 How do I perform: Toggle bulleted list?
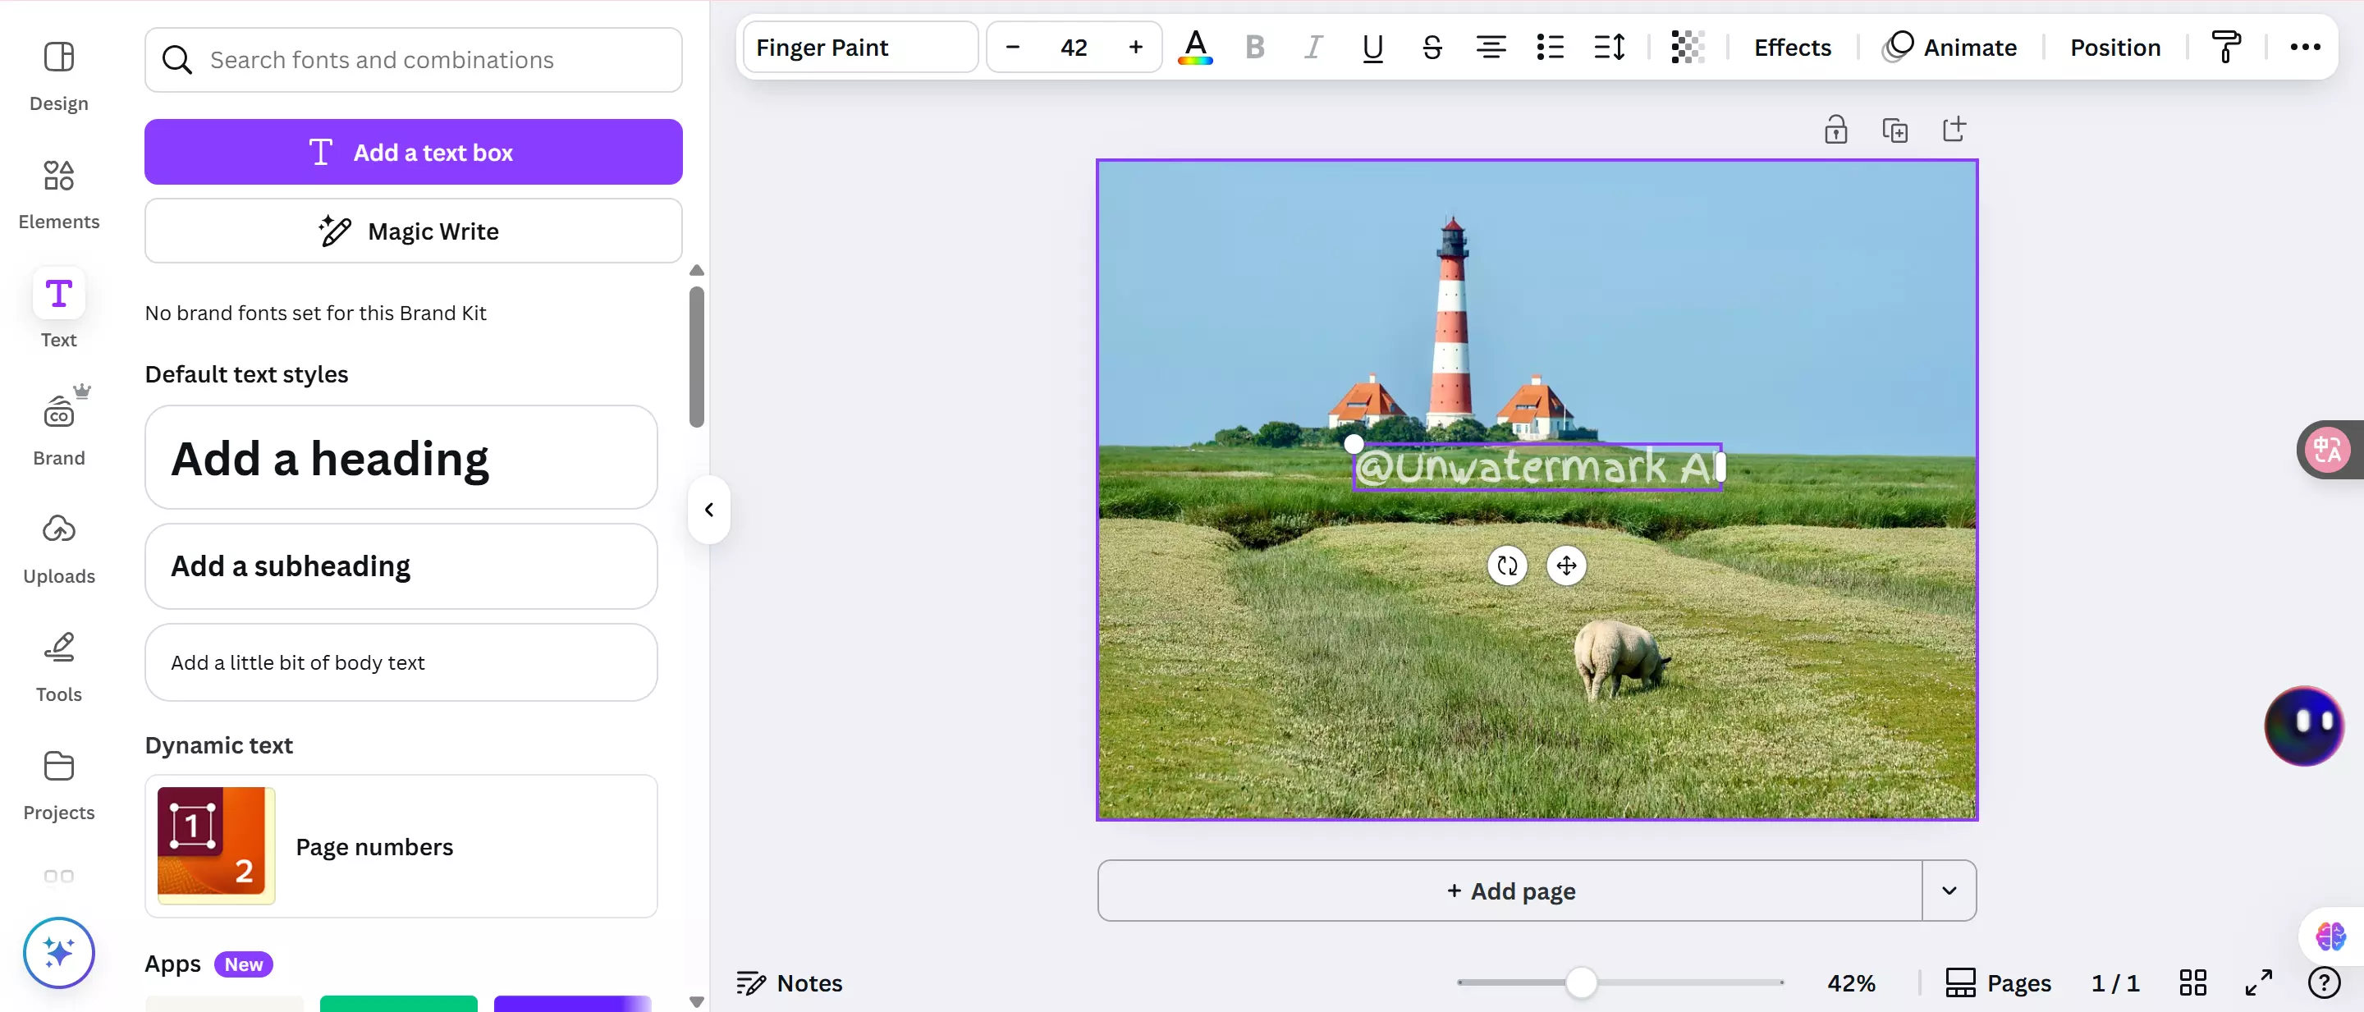pyautogui.click(x=1550, y=47)
